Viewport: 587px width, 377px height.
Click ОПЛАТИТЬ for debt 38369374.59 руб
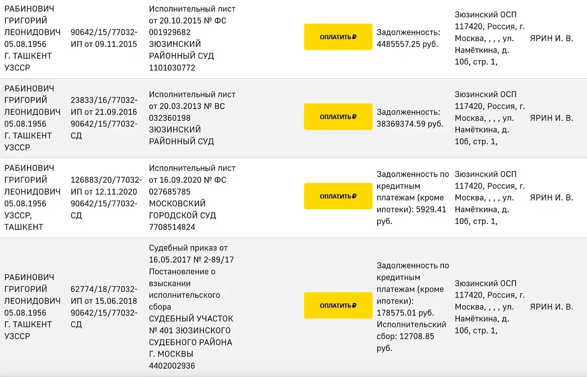(338, 117)
